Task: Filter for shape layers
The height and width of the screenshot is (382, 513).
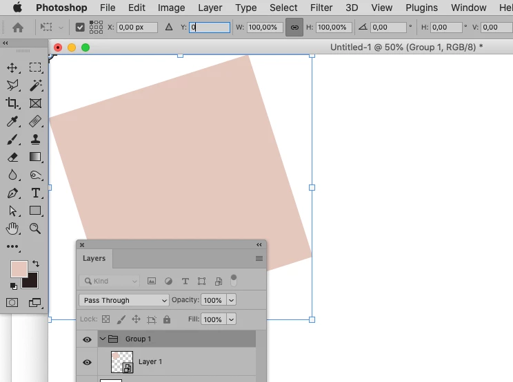Action: (x=202, y=281)
